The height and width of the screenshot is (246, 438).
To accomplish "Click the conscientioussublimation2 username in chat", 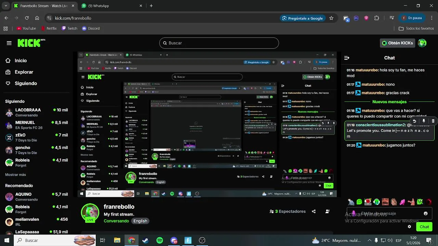I will point(381,125).
